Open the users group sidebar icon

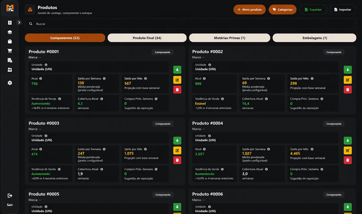pos(10,70)
